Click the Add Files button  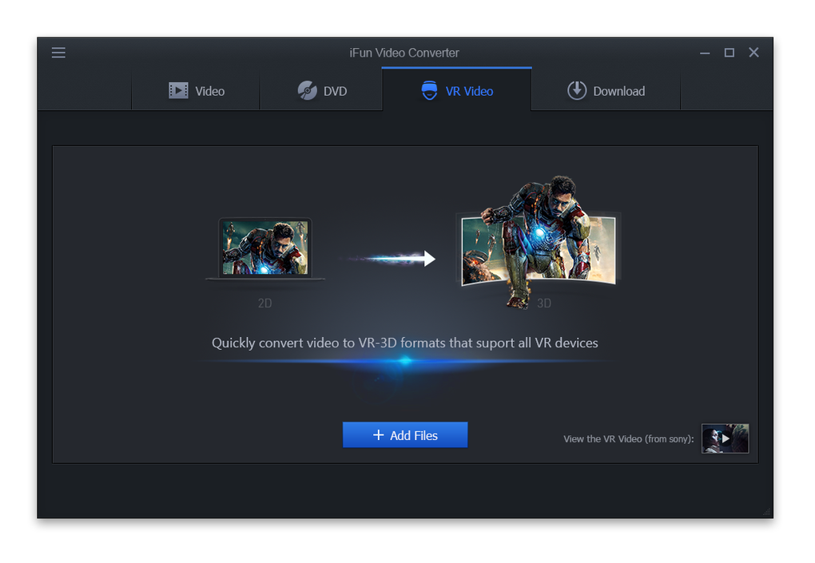coord(405,434)
